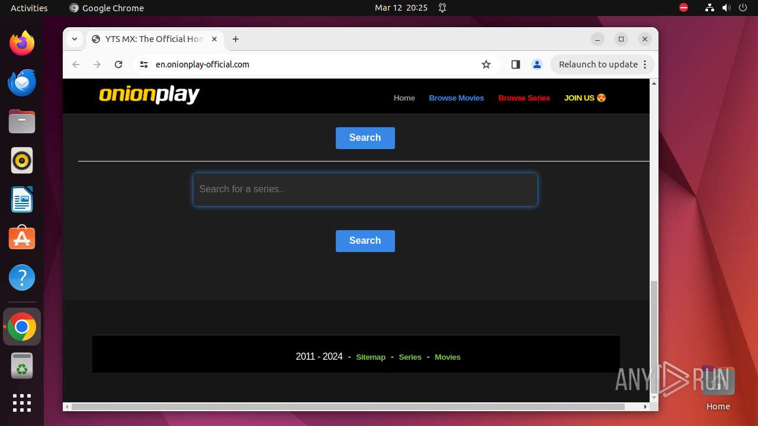Viewport: 758px width, 426px height.
Task: Open network status icon in tray
Action: tap(709, 8)
